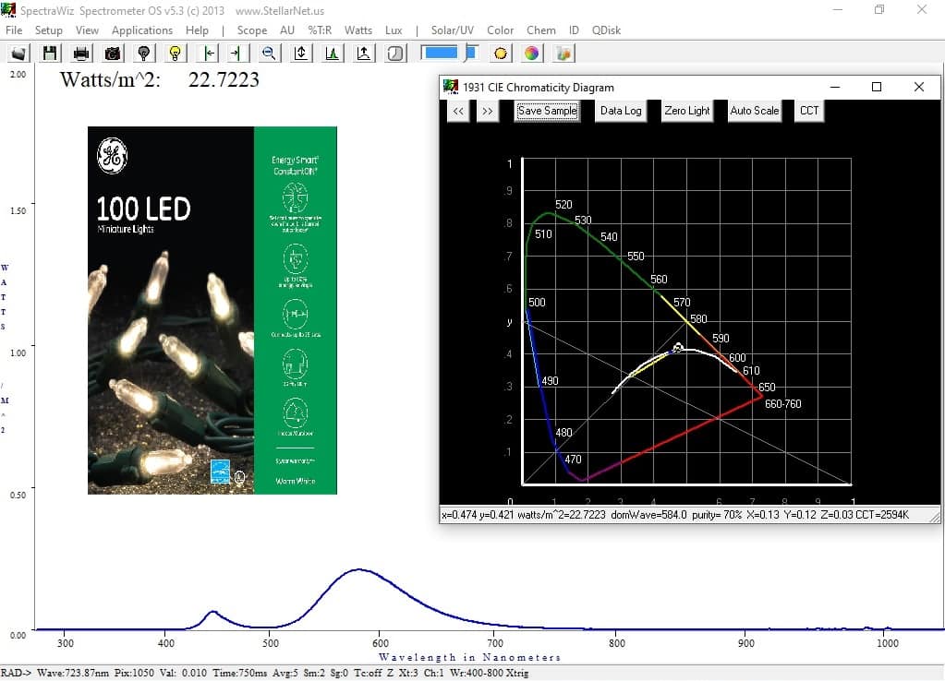Viewport: 945px width, 681px height.
Task: Click the 520 wavelength label on diagram
Action: [563, 205]
